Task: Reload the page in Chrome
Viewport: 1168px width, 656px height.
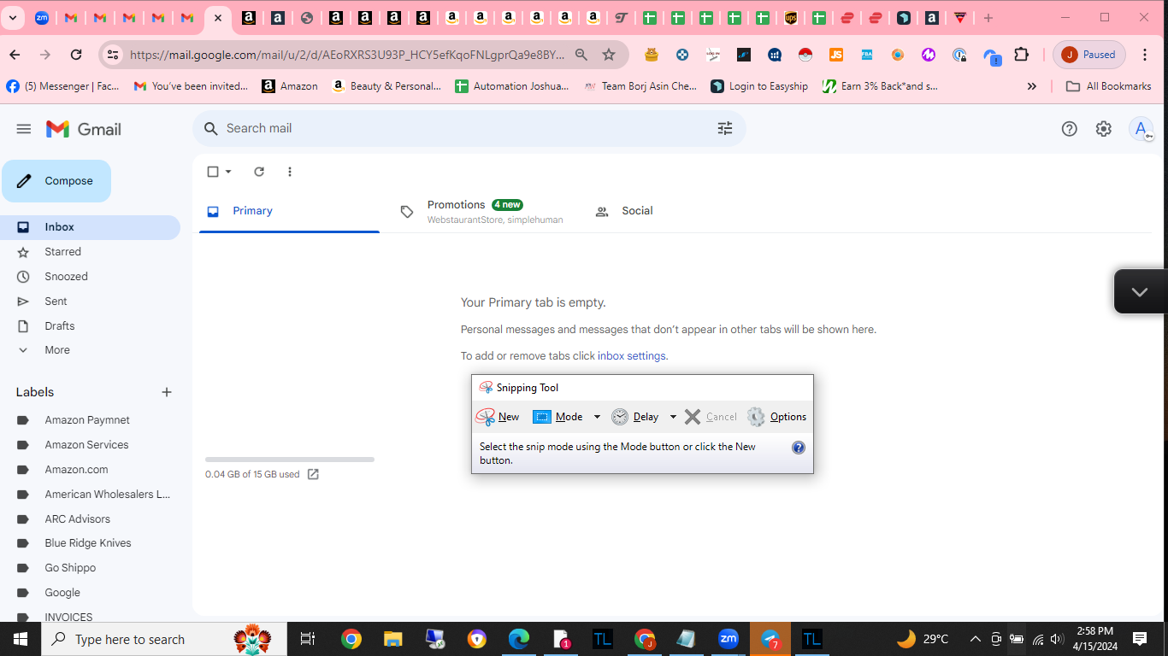Action: pyautogui.click(x=76, y=55)
